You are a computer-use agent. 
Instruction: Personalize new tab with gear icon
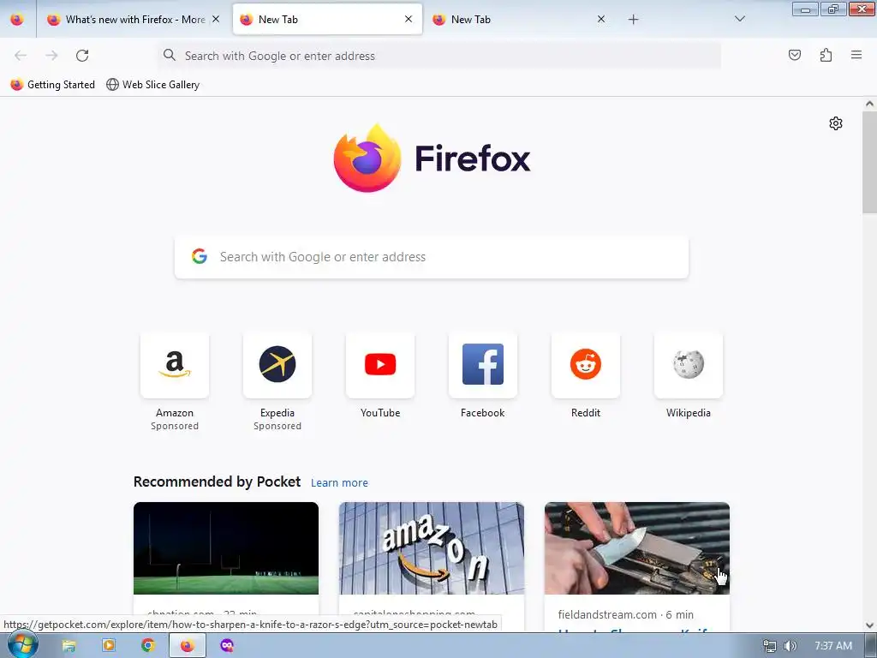coord(836,123)
